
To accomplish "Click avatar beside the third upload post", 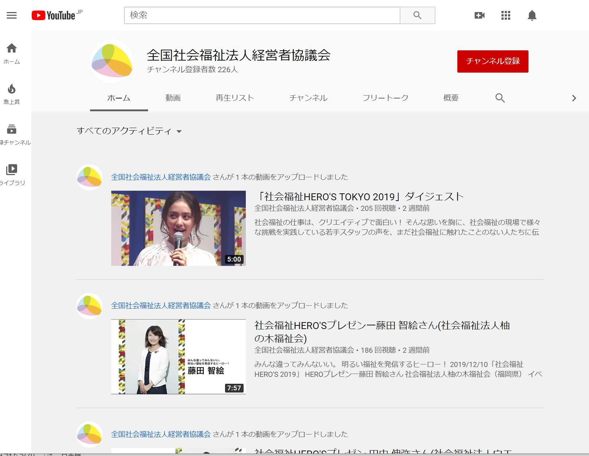I will (x=89, y=434).
